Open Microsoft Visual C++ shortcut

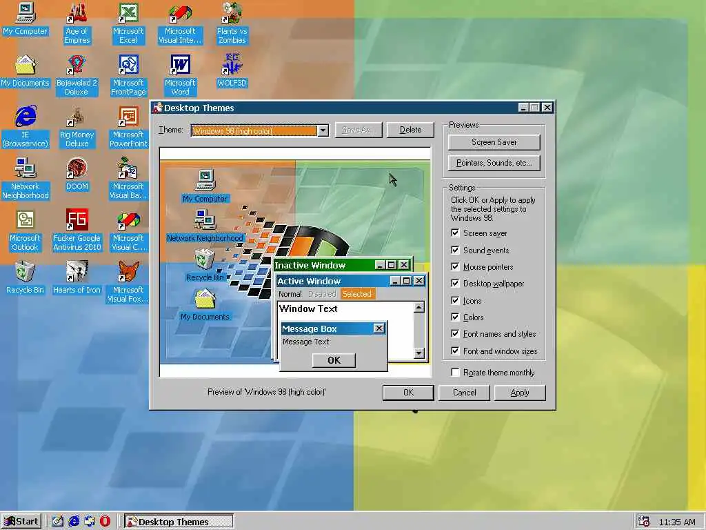tap(128, 230)
